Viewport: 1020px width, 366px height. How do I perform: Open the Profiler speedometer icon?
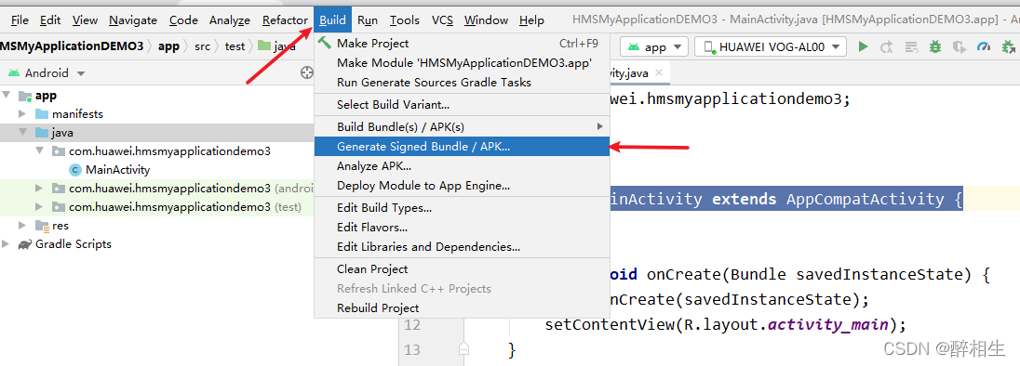(x=984, y=46)
